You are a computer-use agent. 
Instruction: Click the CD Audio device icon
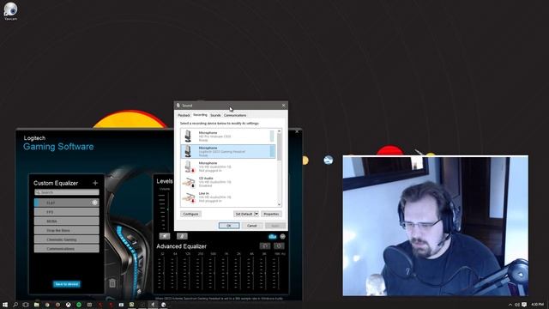tap(189, 182)
